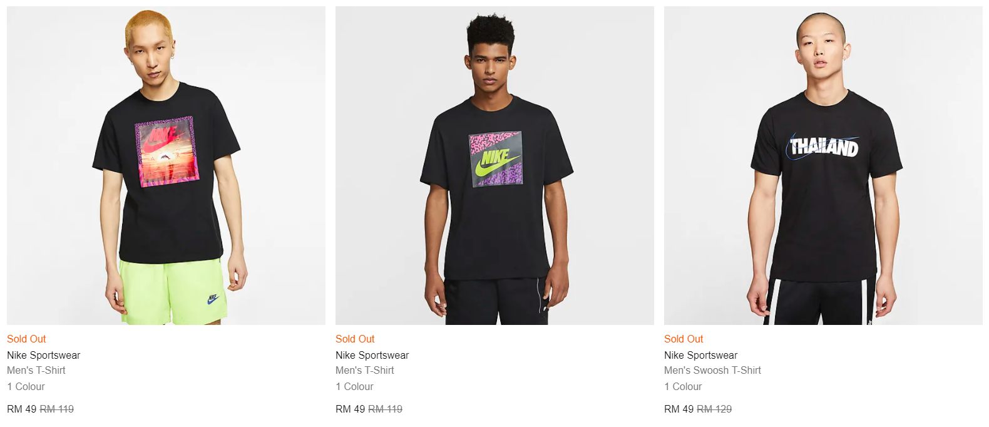
Task: Click the RM 49 price under the neon logo tee
Action: [350, 409]
